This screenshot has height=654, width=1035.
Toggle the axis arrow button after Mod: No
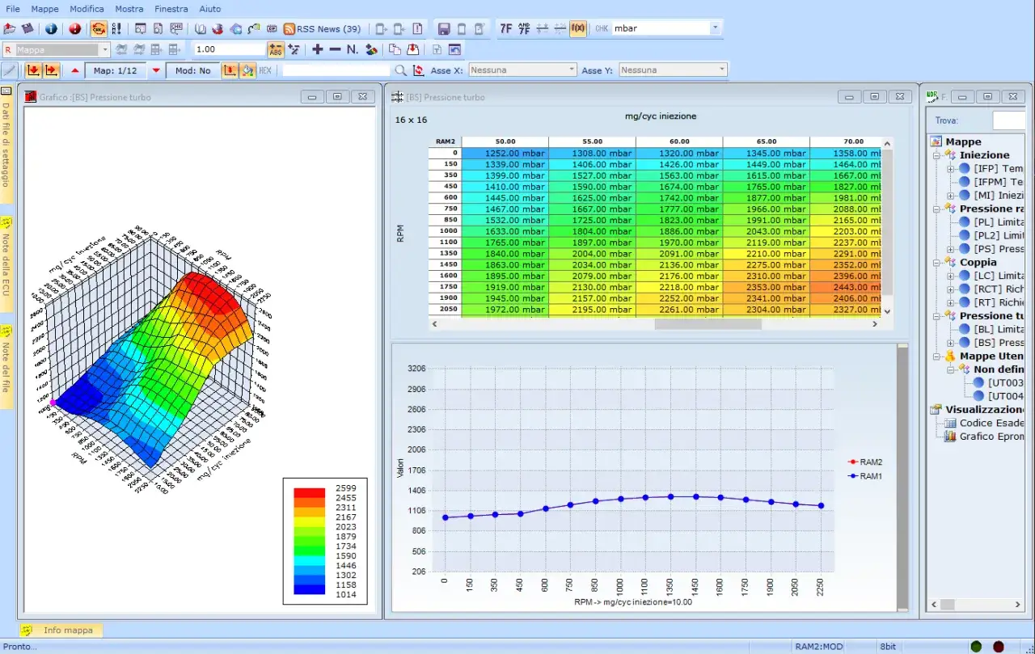[x=230, y=70]
